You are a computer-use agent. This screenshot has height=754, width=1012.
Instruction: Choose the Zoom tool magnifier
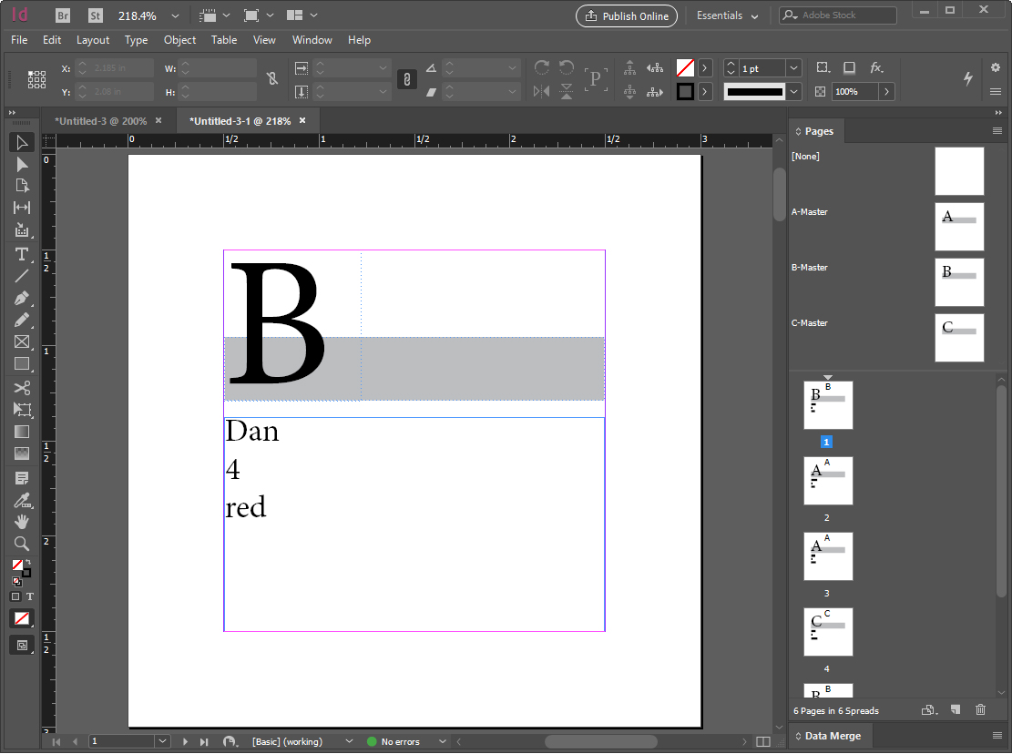tap(22, 544)
